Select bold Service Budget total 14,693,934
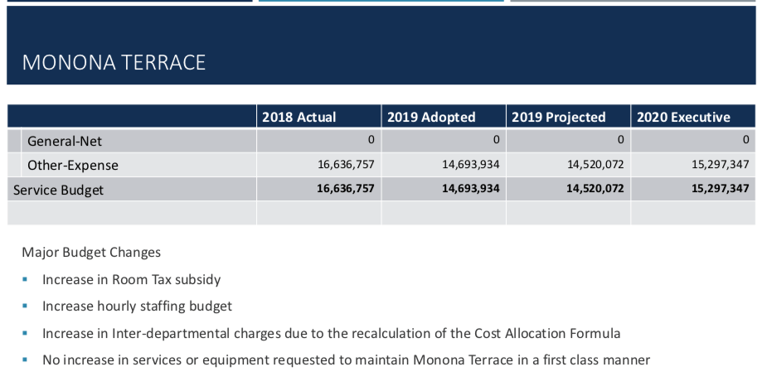 470,188
